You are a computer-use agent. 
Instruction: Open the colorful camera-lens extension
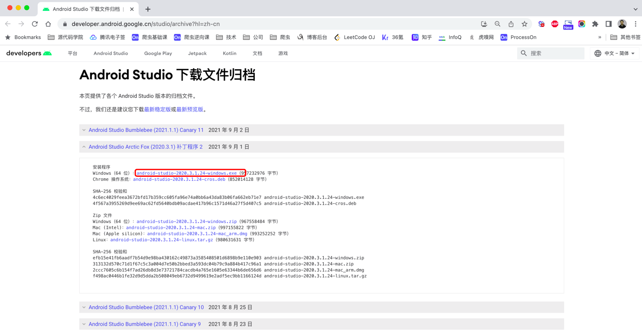coord(581,24)
